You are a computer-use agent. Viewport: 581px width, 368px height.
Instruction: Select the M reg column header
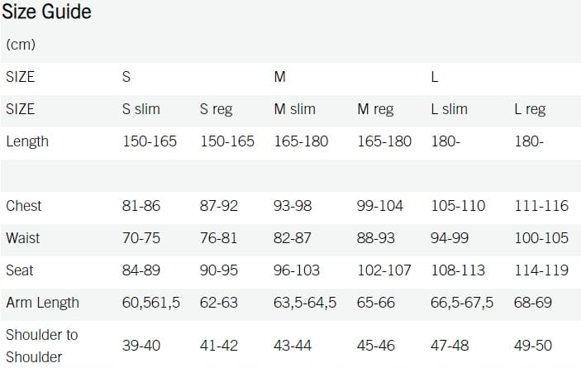coord(375,109)
